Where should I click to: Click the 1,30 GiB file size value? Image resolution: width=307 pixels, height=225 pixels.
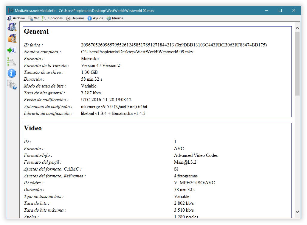pyautogui.click(x=89, y=72)
